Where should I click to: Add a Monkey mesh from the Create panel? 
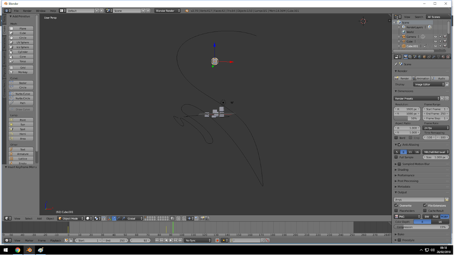point(21,72)
